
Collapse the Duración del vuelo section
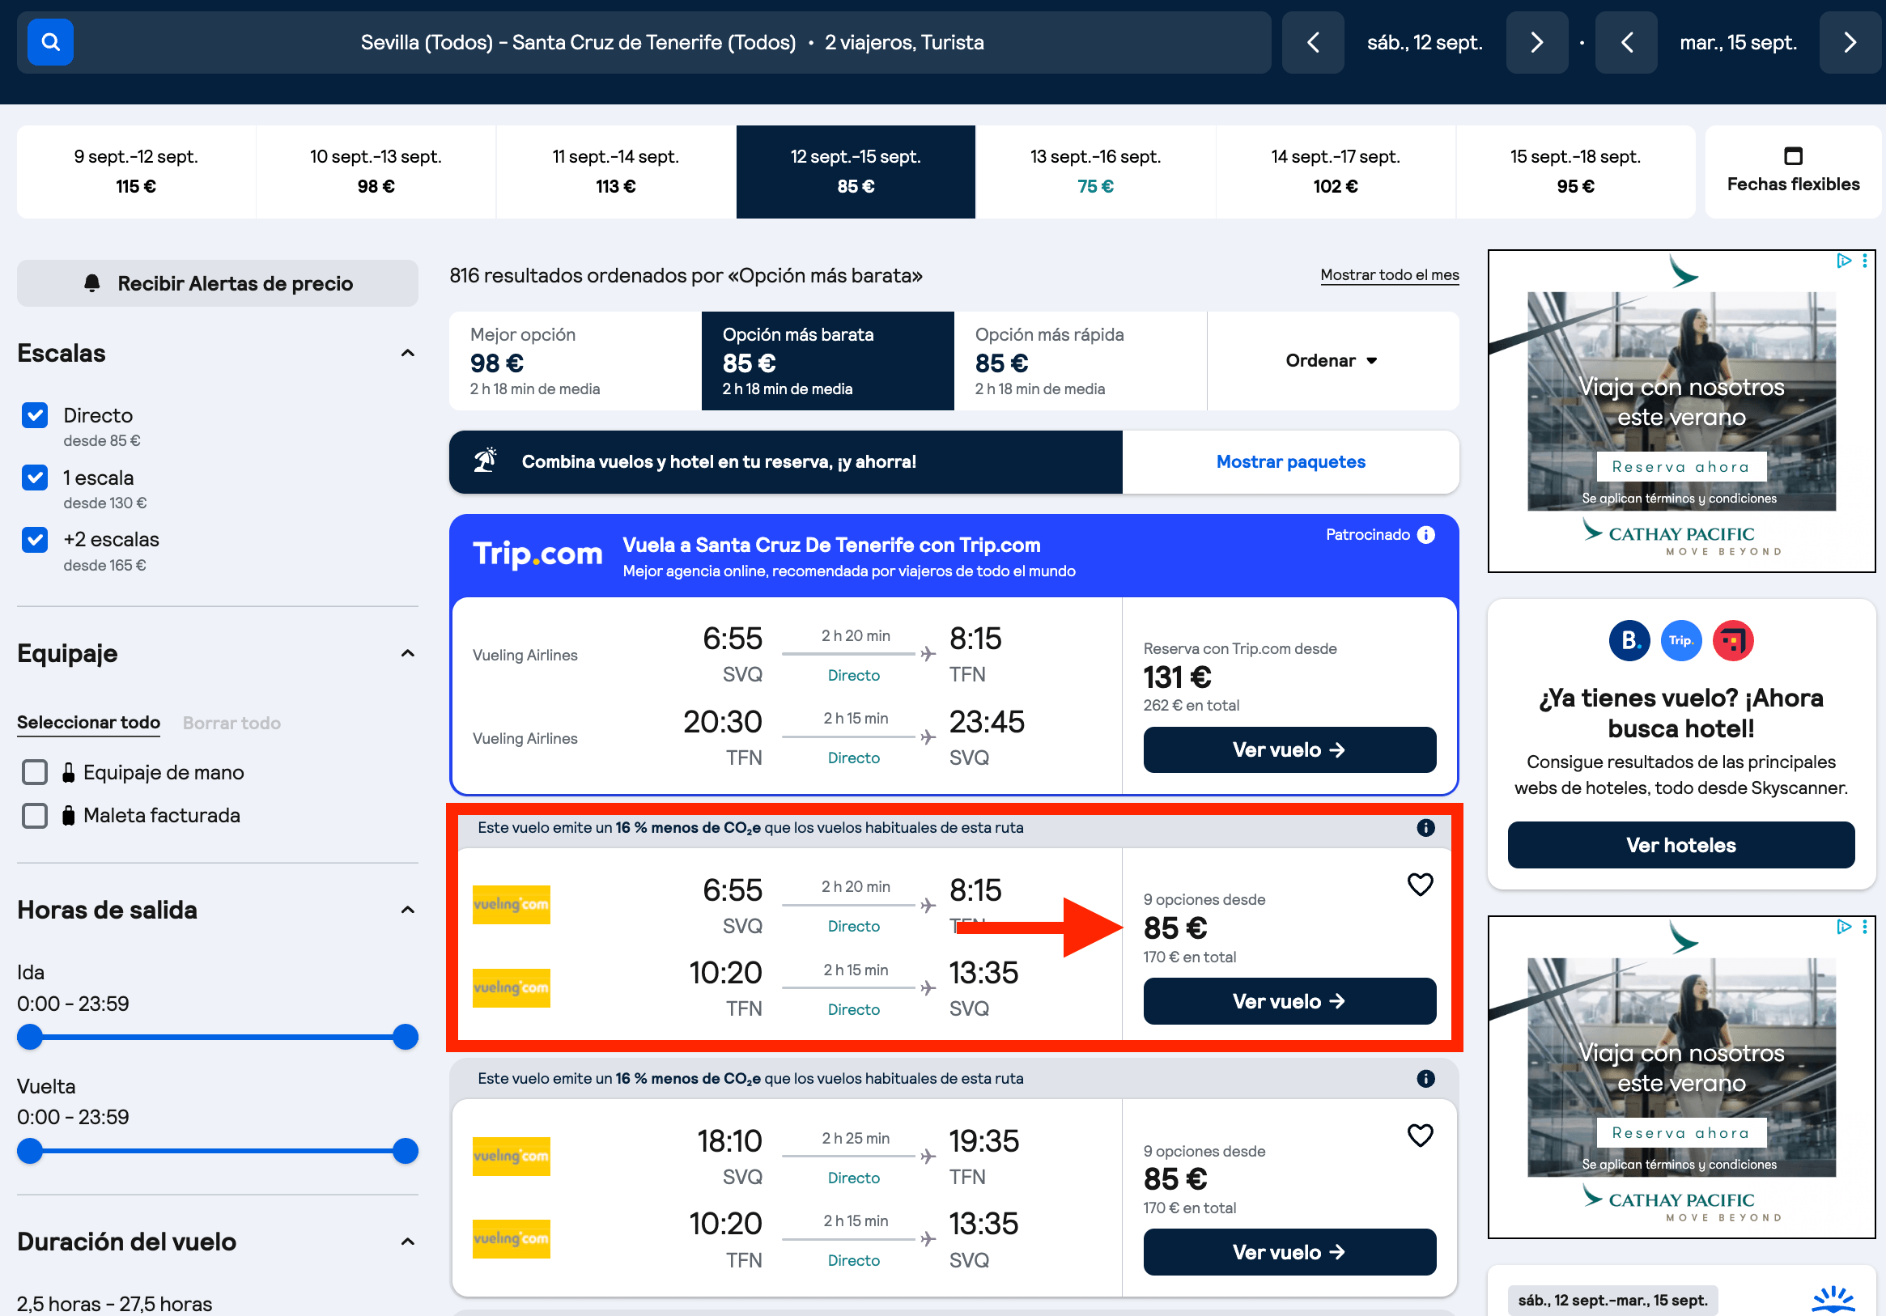pos(407,1242)
